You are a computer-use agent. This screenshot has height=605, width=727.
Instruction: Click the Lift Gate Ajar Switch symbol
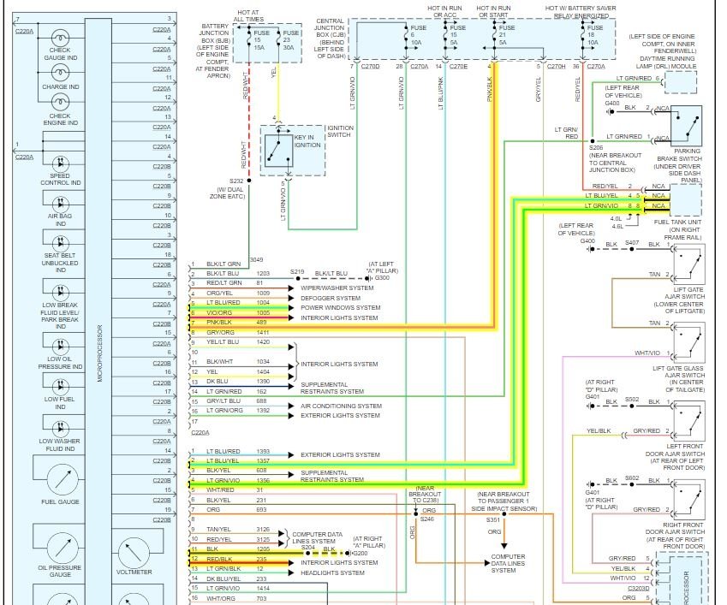pyautogui.click(x=689, y=264)
